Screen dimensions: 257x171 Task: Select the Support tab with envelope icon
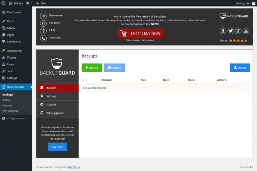(57, 105)
